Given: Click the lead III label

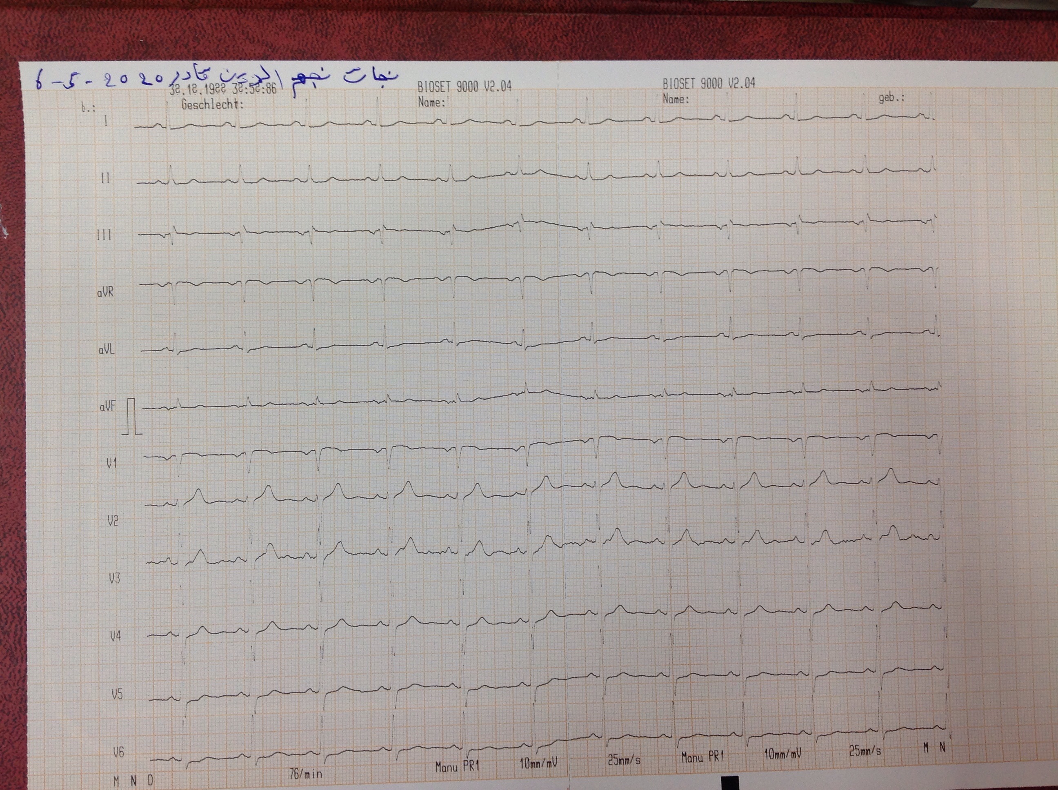Looking at the screenshot, I should (x=104, y=235).
